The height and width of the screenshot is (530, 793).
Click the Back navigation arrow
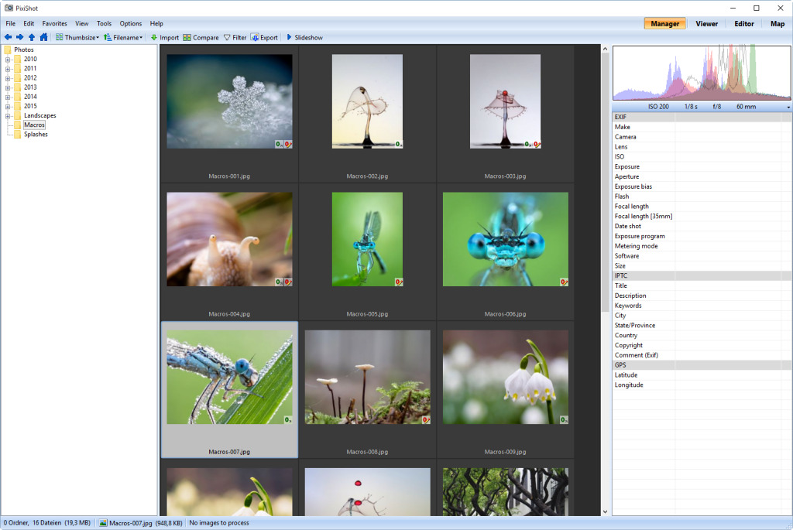click(8, 37)
